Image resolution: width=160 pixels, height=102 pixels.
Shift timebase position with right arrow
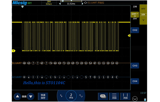82,4
